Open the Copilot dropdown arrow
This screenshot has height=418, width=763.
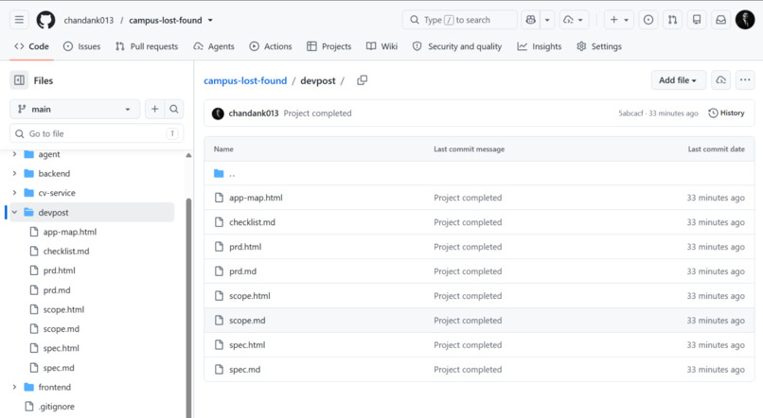(x=547, y=20)
